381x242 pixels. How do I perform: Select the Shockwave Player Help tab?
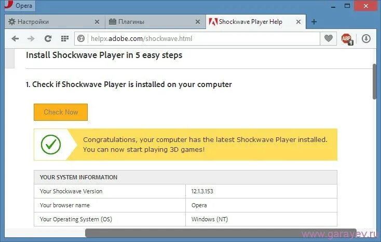point(256,22)
